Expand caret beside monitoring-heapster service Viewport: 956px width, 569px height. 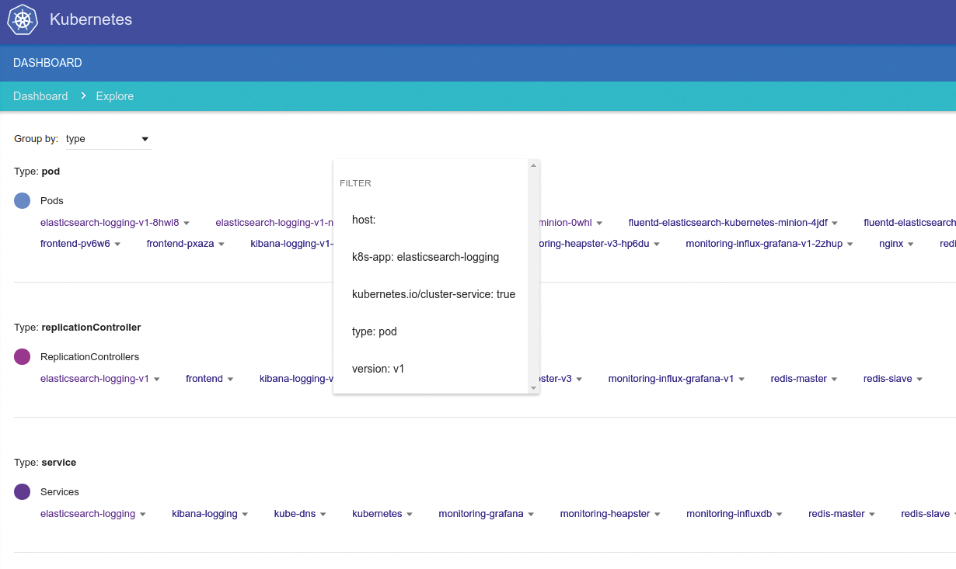[658, 515]
